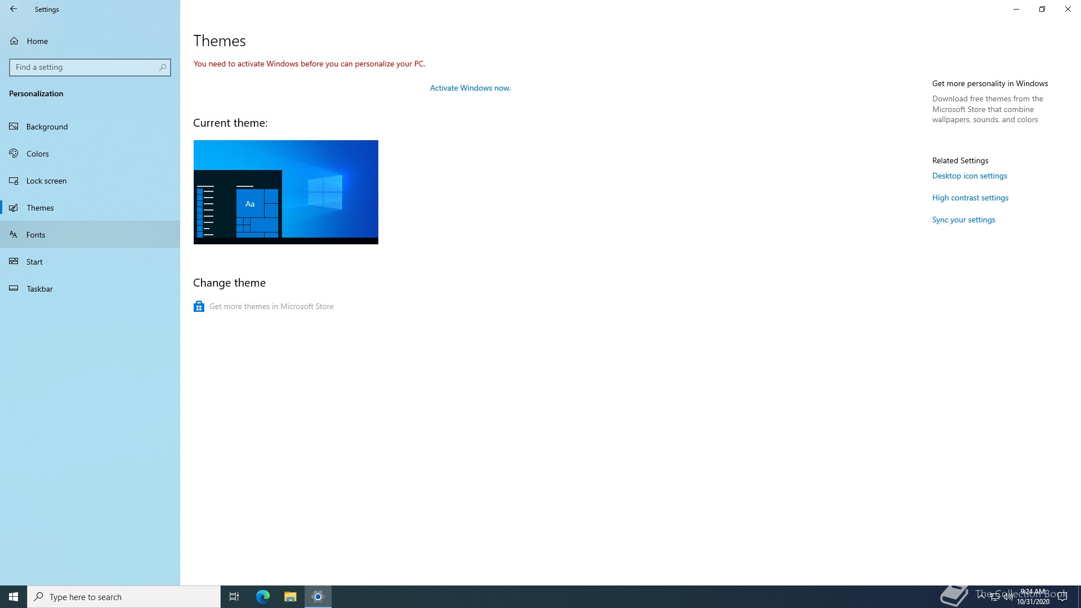Open Task View from taskbar

[234, 597]
